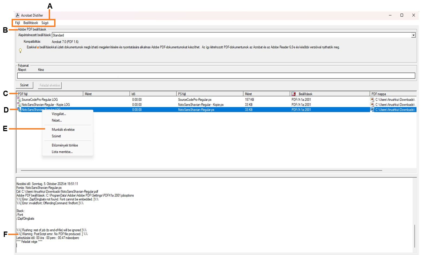The image size is (433, 255).
Task: Choose Vizsgálat... from the context menu
Action: click(68, 114)
